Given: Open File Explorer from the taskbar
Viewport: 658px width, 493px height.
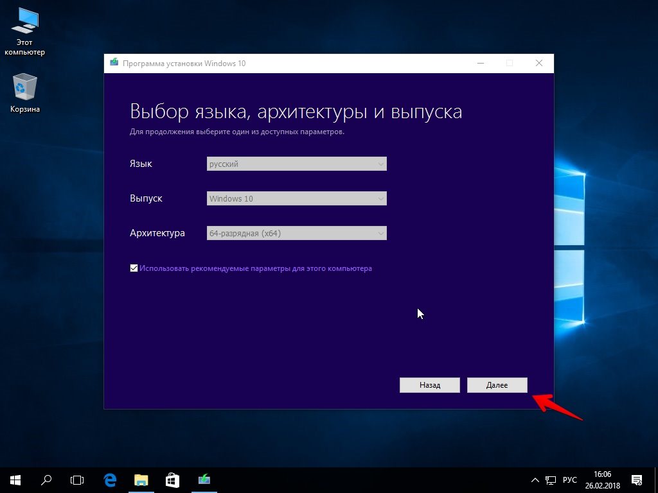Looking at the screenshot, I should point(141,480).
